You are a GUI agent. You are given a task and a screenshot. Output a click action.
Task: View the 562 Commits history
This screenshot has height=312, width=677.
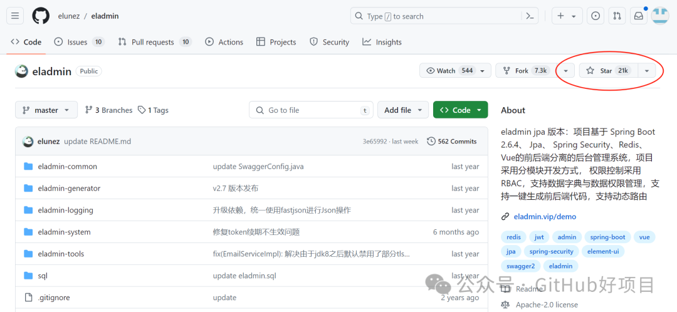pos(452,141)
